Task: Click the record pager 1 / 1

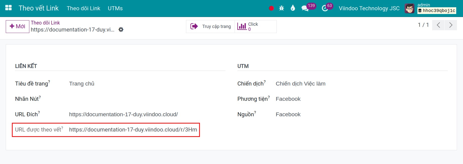Action: coord(423,25)
